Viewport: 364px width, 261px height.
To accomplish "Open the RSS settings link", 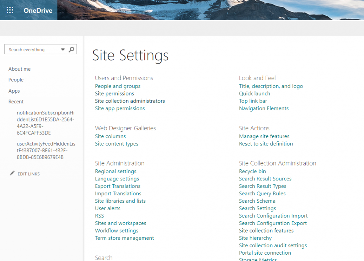I will pyautogui.click(x=100, y=216).
